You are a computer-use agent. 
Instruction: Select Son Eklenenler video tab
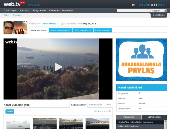pyautogui.click(x=78, y=105)
